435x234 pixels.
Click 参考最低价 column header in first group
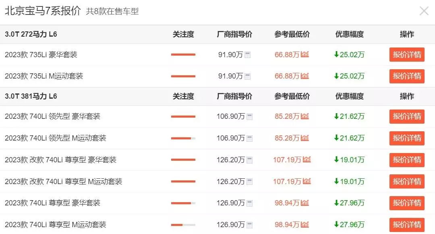292,34
